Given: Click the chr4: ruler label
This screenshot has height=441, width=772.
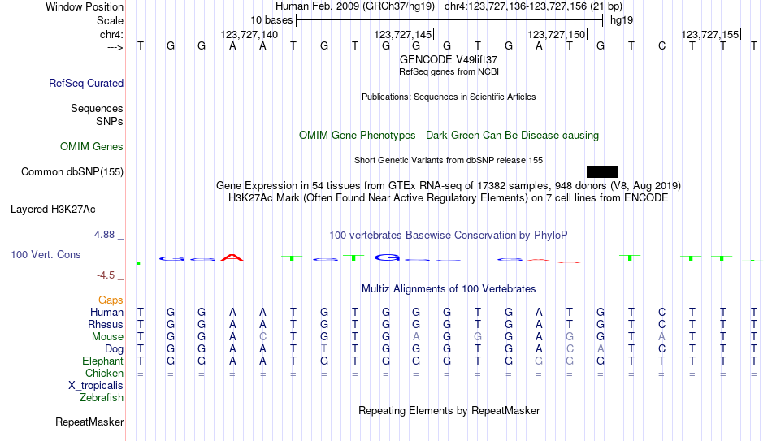Looking at the screenshot, I should pyautogui.click(x=111, y=34).
